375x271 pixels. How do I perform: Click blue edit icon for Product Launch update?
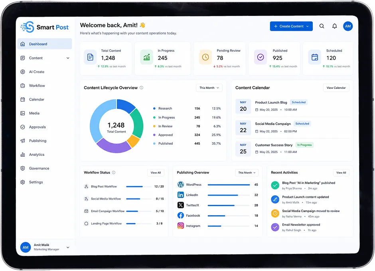coord(275,199)
